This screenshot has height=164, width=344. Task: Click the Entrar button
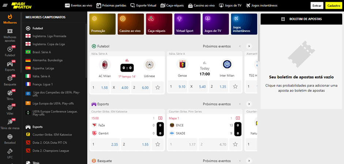click(317, 5)
